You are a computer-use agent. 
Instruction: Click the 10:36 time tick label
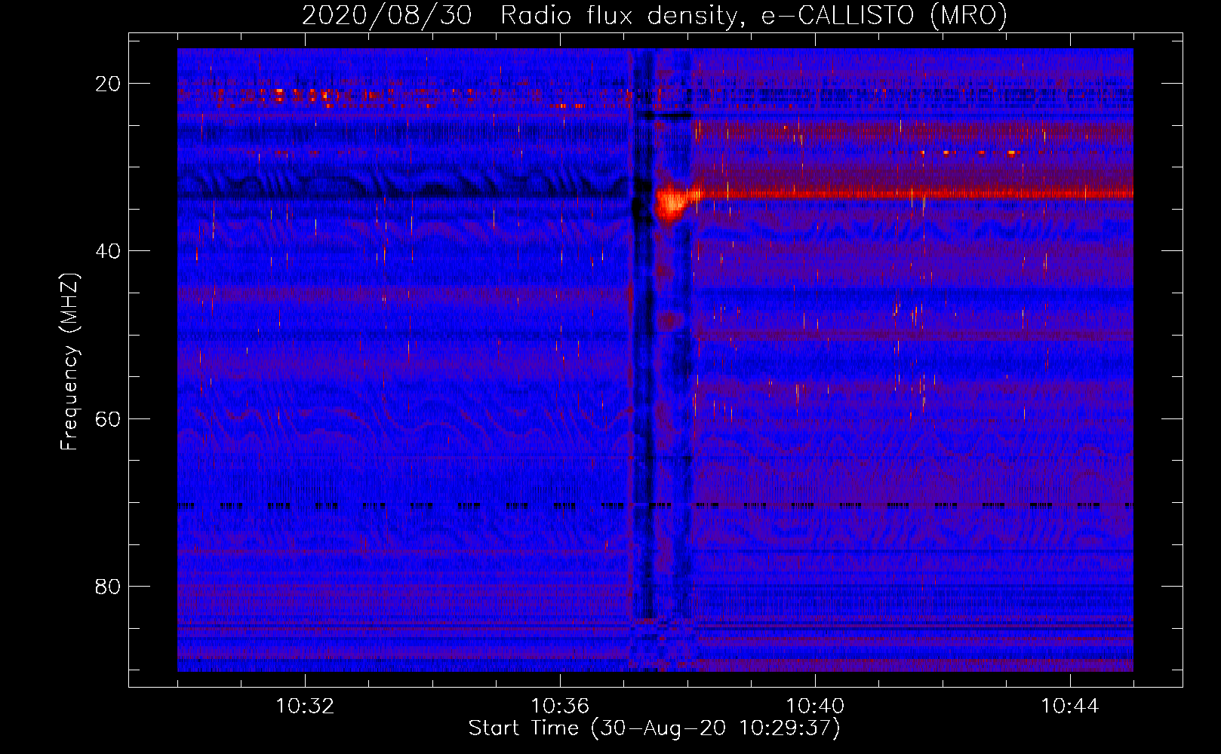pyautogui.click(x=560, y=706)
